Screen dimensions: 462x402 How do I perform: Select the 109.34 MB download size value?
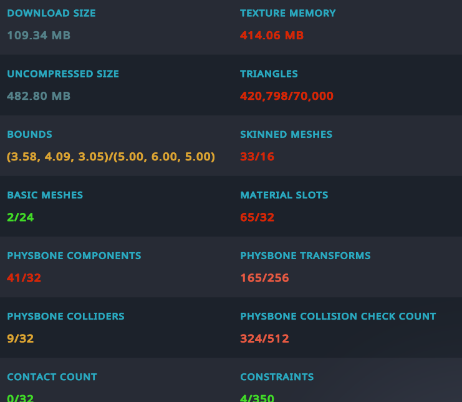[39, 36]
